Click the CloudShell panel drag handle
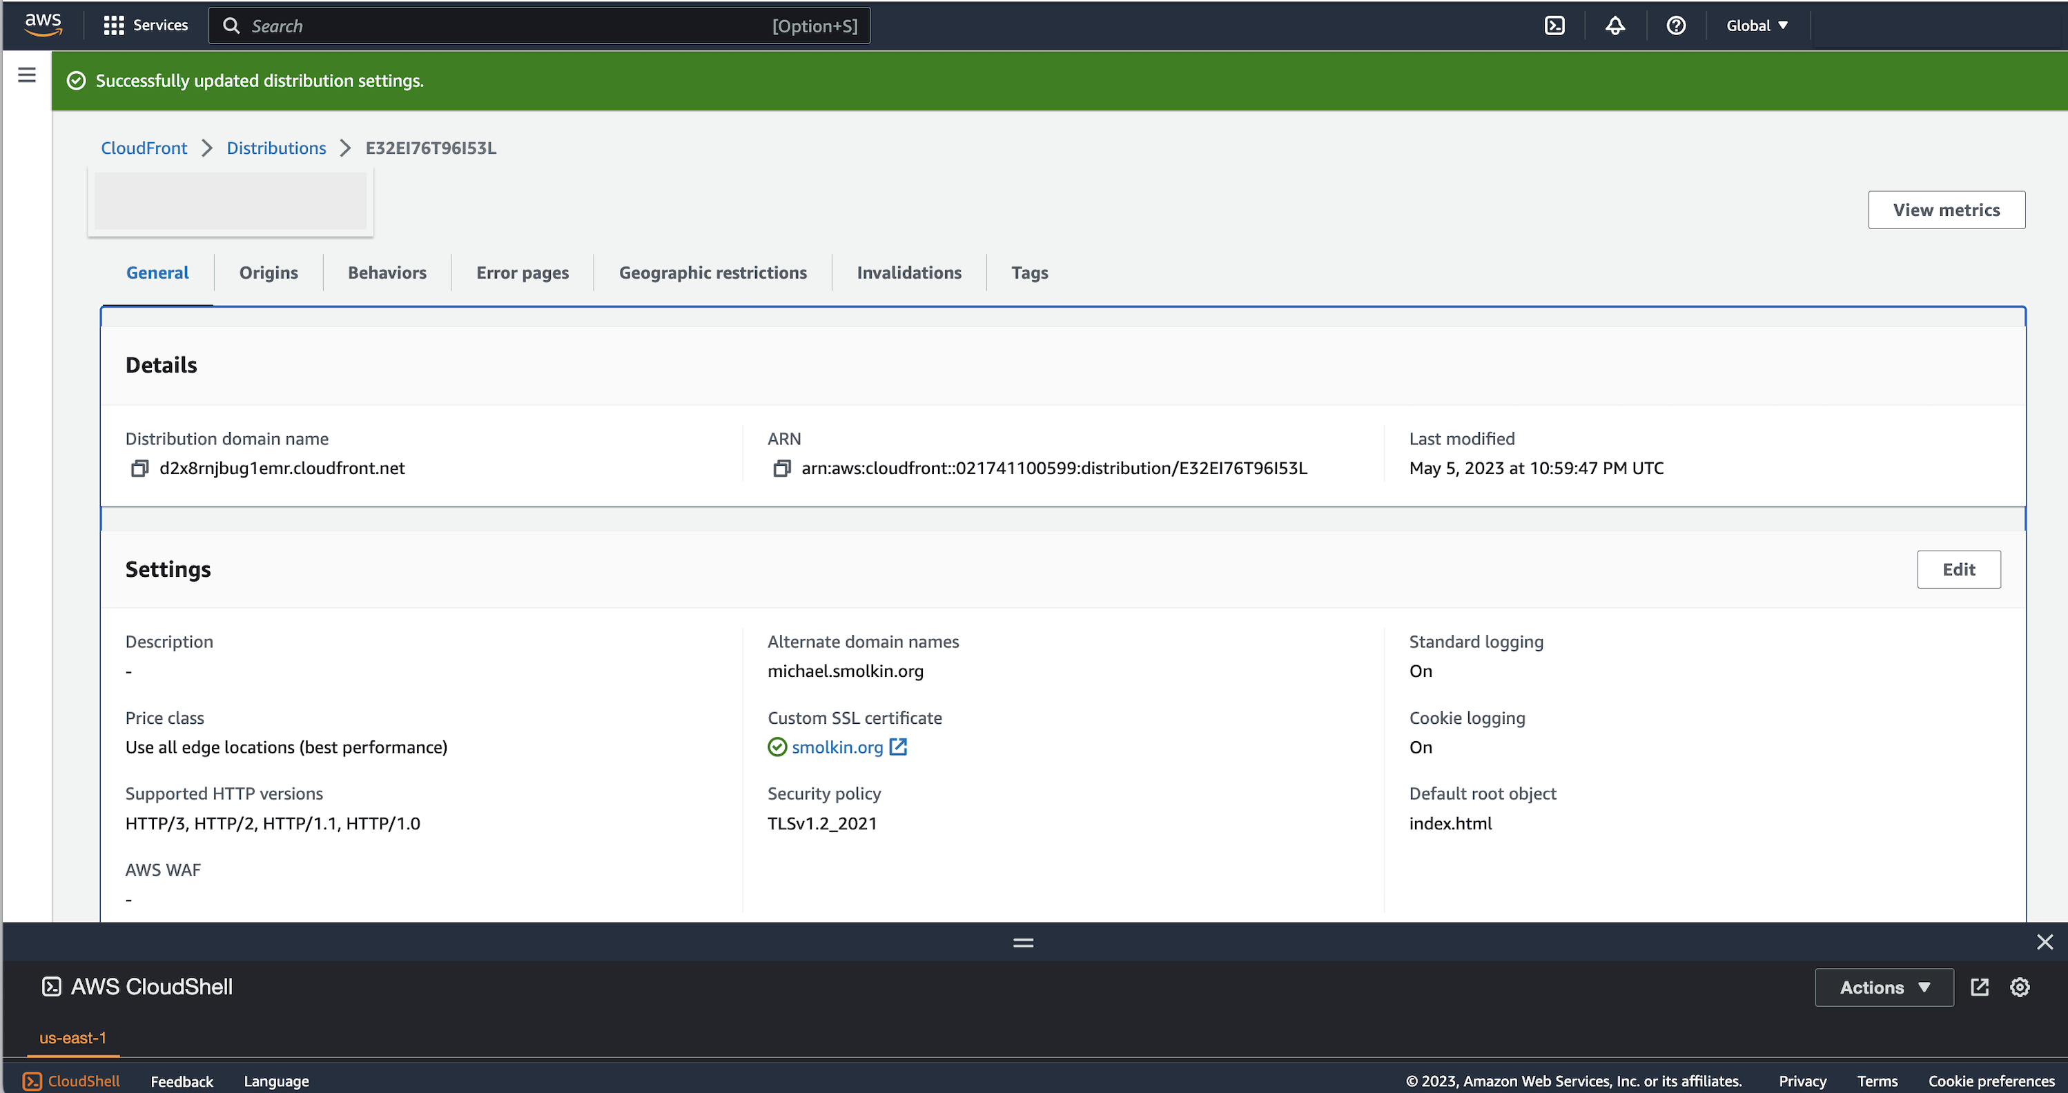The height and width of the screenshot is (1093, 2068). pos(1024,943)
